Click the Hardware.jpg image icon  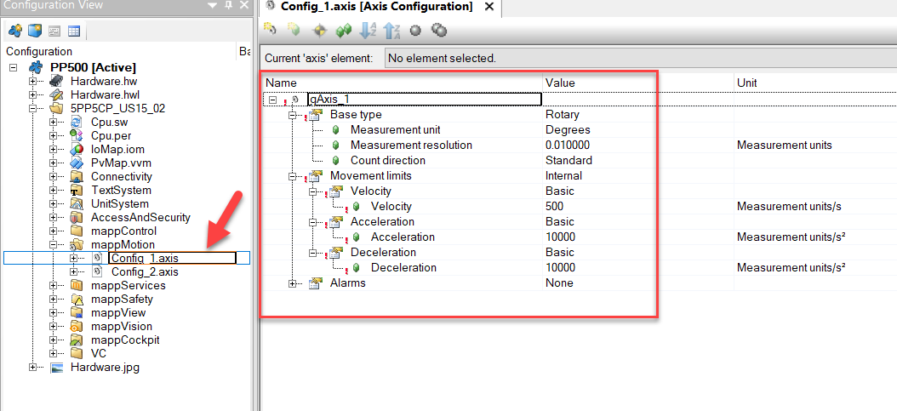[x=56, y=368]
